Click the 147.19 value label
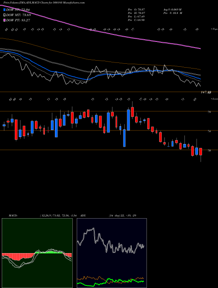The height and width of the screenshot is (288, 218). [206, 93]
